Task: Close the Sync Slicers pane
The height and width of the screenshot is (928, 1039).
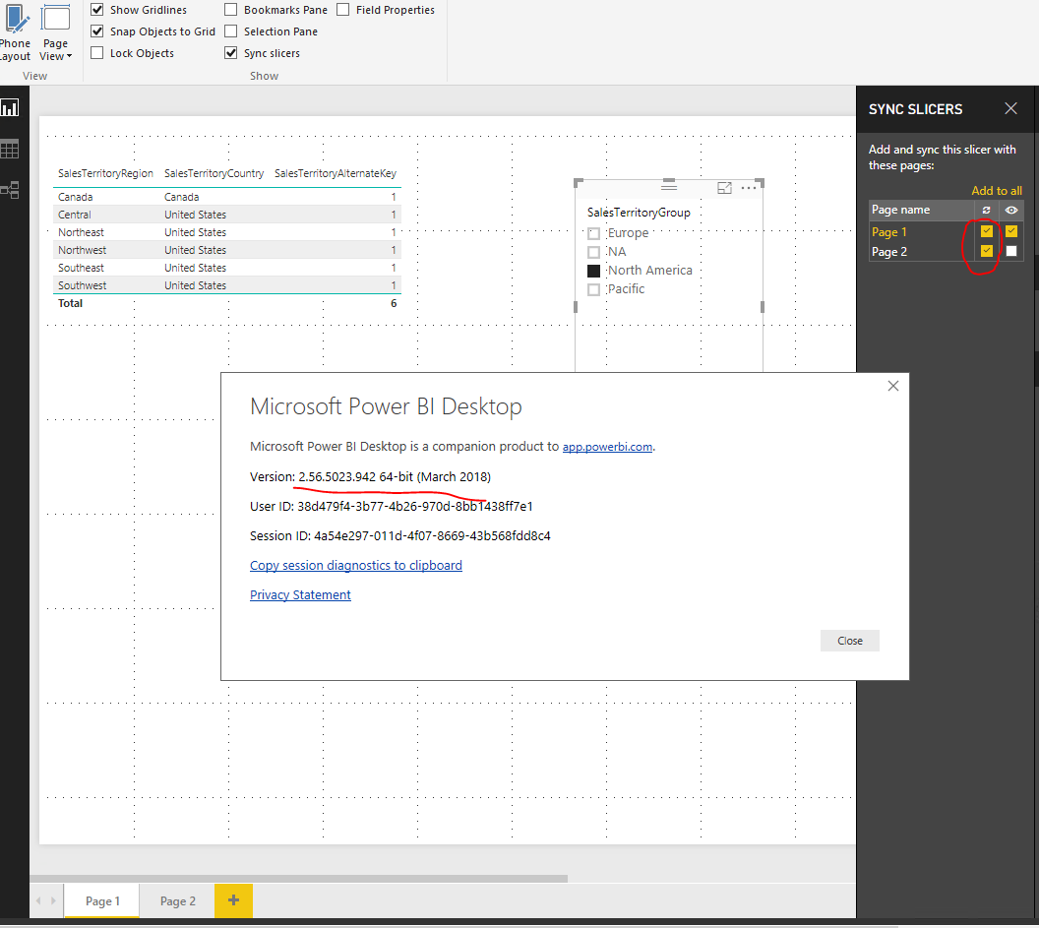Action: click(1010, 108)
